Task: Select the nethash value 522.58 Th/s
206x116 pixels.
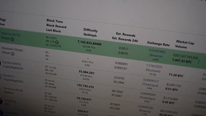Action: (89, 47)
